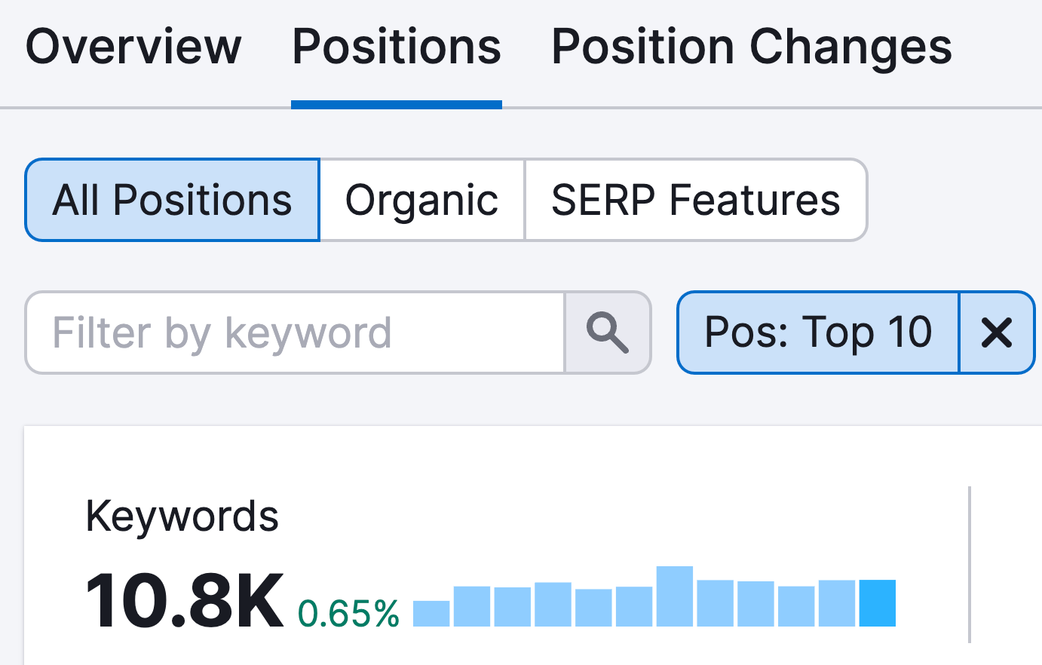This screenshot has width=1042, height=665.
Task: Select the highlighted darker-blue last chart bar
Action: point(877,603)
